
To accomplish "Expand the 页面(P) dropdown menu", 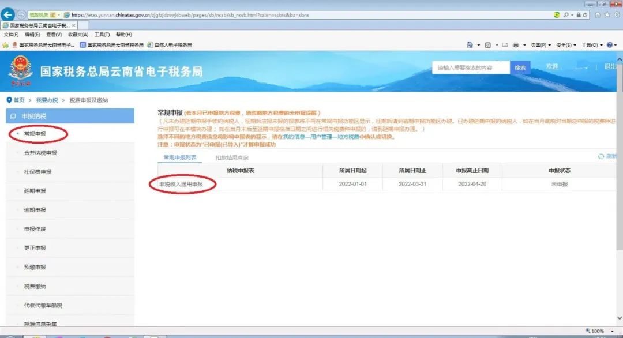I will point(541,45).
